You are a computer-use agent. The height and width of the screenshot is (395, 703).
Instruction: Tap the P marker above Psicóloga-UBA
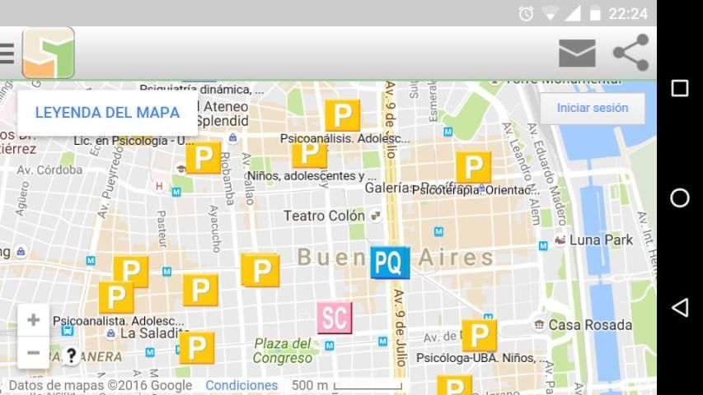coord(479,336)
